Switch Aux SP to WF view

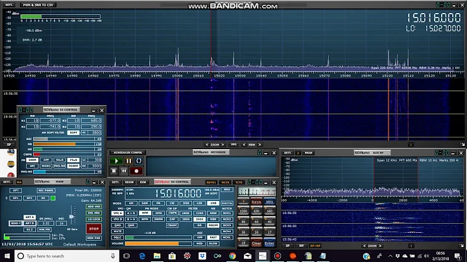point(301,246)
